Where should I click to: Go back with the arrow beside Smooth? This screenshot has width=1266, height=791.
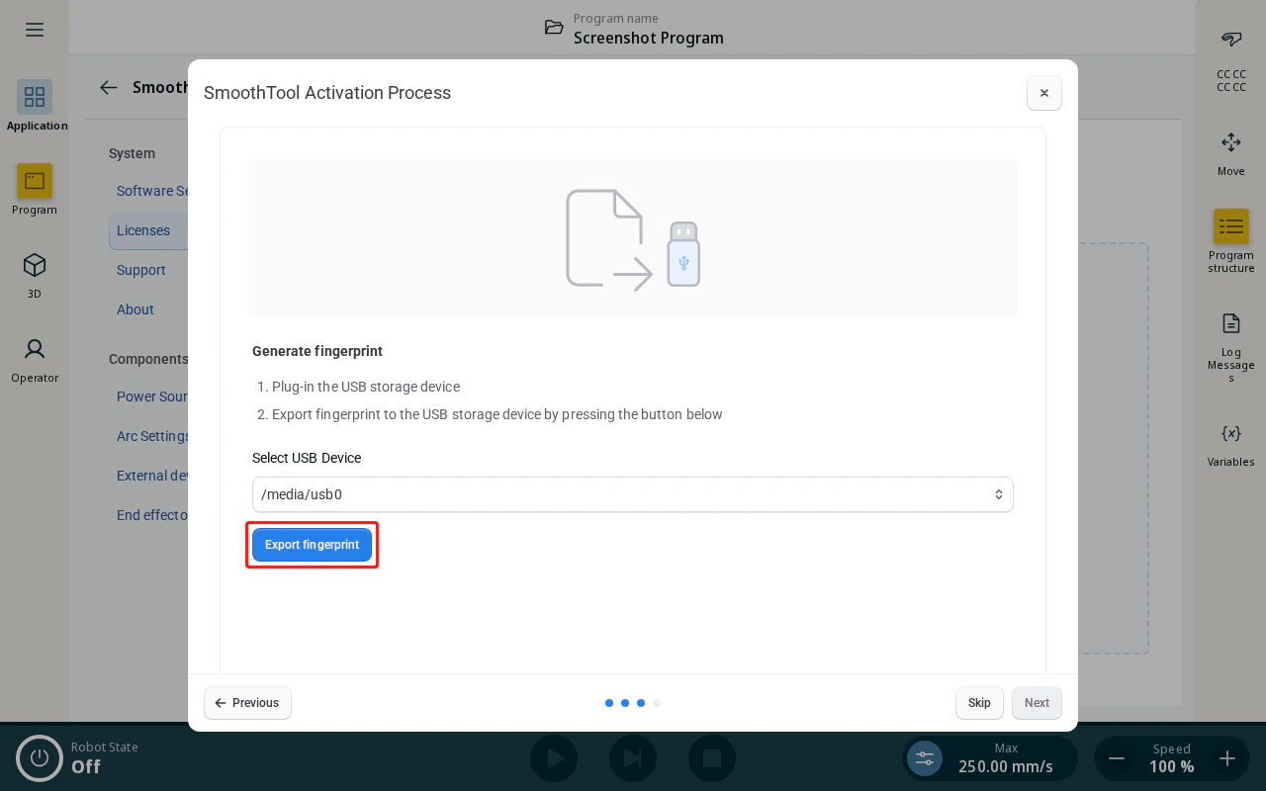(109, 87)
